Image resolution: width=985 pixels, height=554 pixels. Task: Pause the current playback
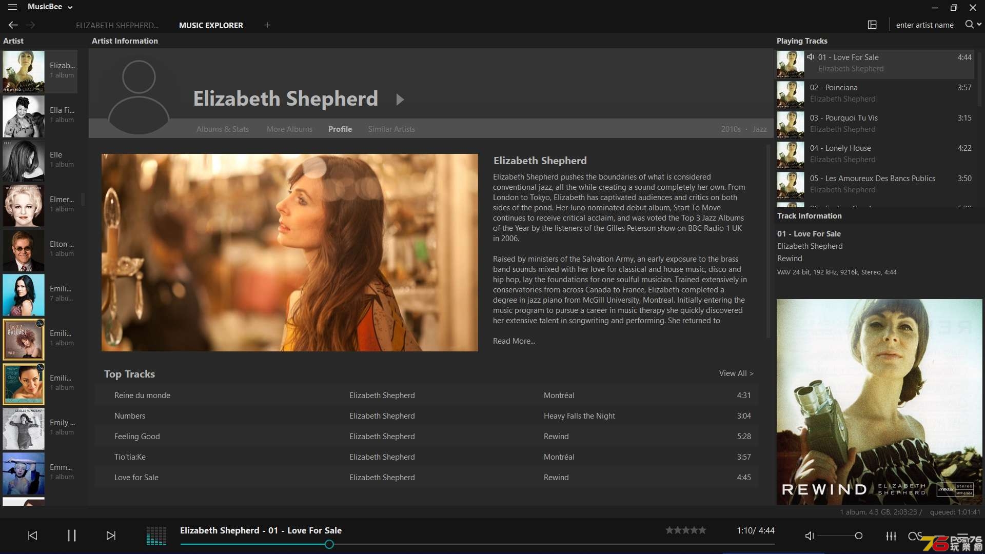pos(72,536)
